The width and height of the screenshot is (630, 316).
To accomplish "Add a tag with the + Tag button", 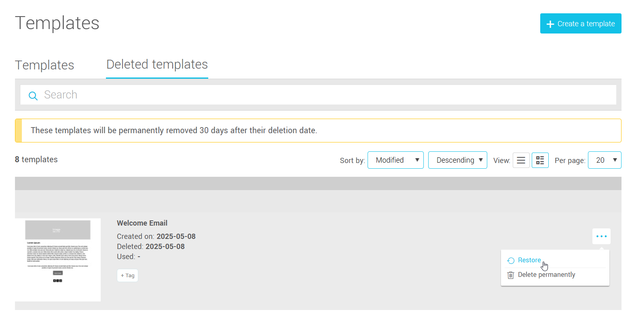I will coord(127,276).
